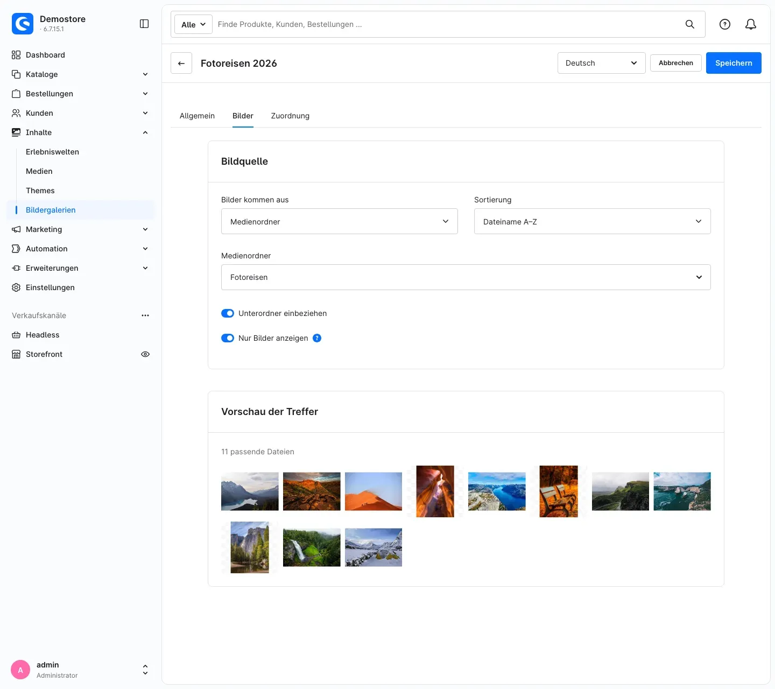Go back using the arrow button
This screenshot has height=689, width=775.
181,63
